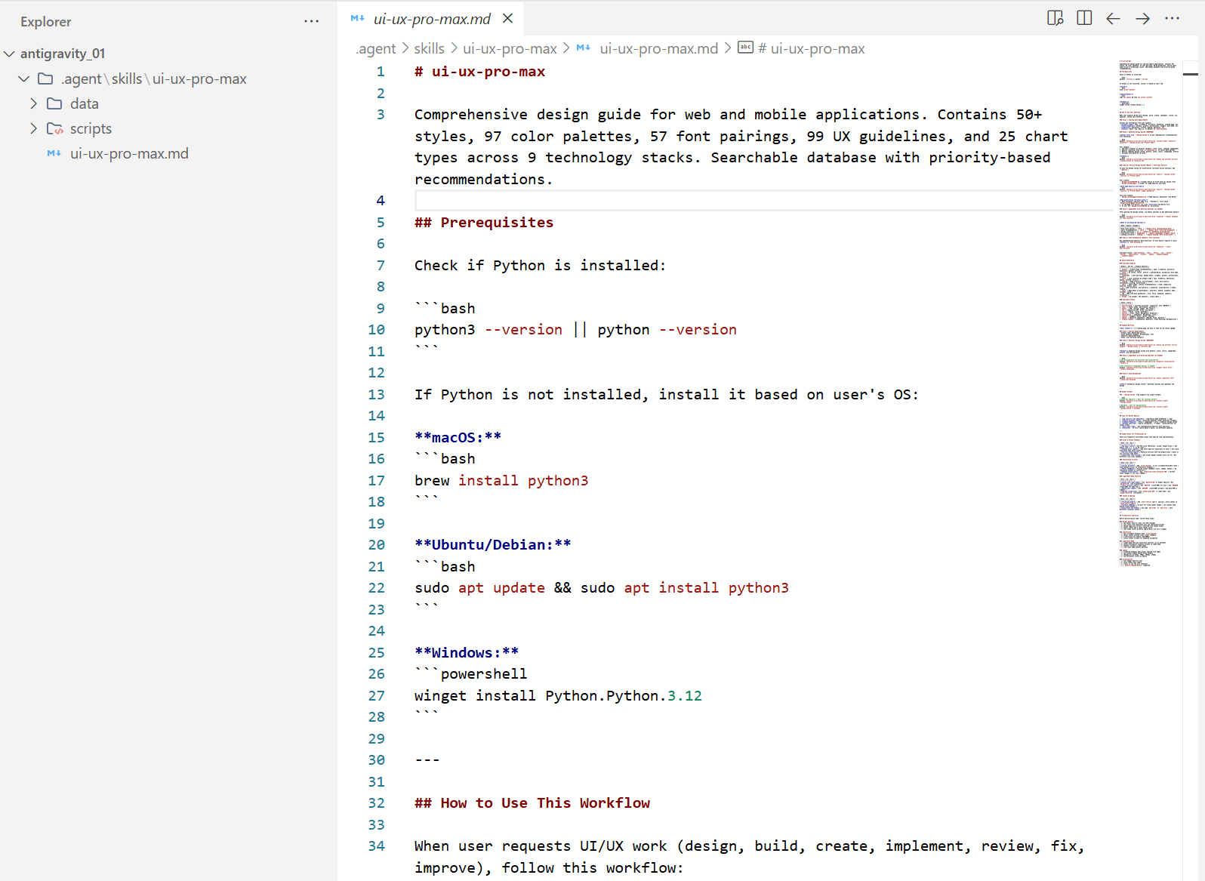
Task: Open the preview to the side icon
Action: (x=1055, y=18)
